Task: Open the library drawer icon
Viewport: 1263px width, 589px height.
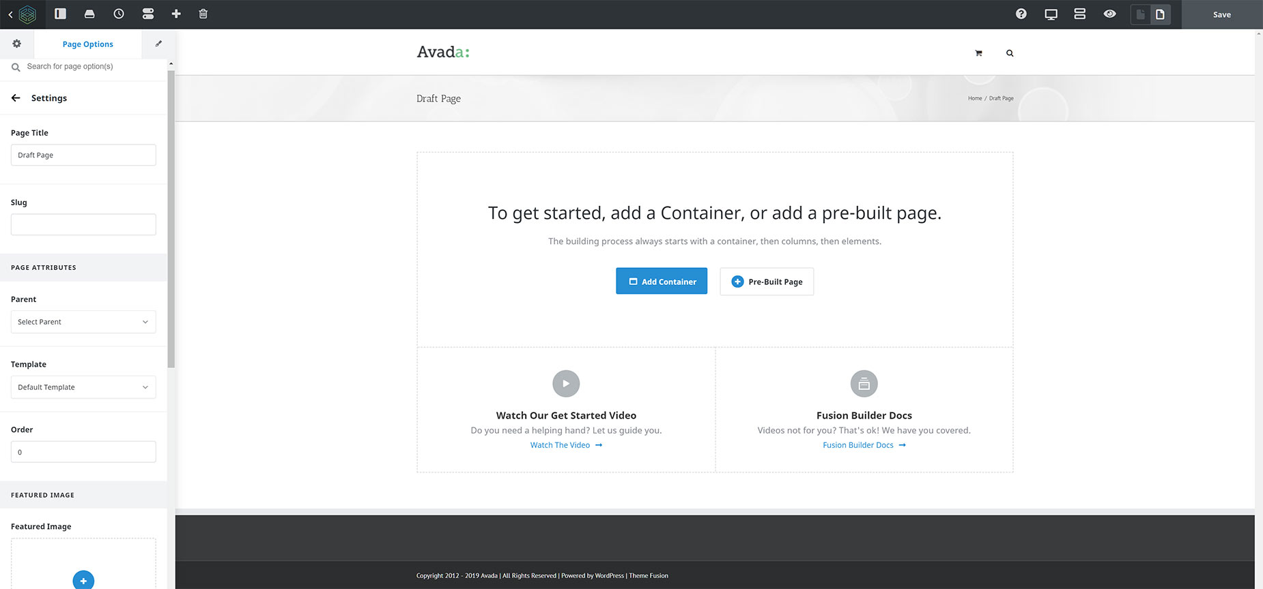Action: (x=89, y=14)
